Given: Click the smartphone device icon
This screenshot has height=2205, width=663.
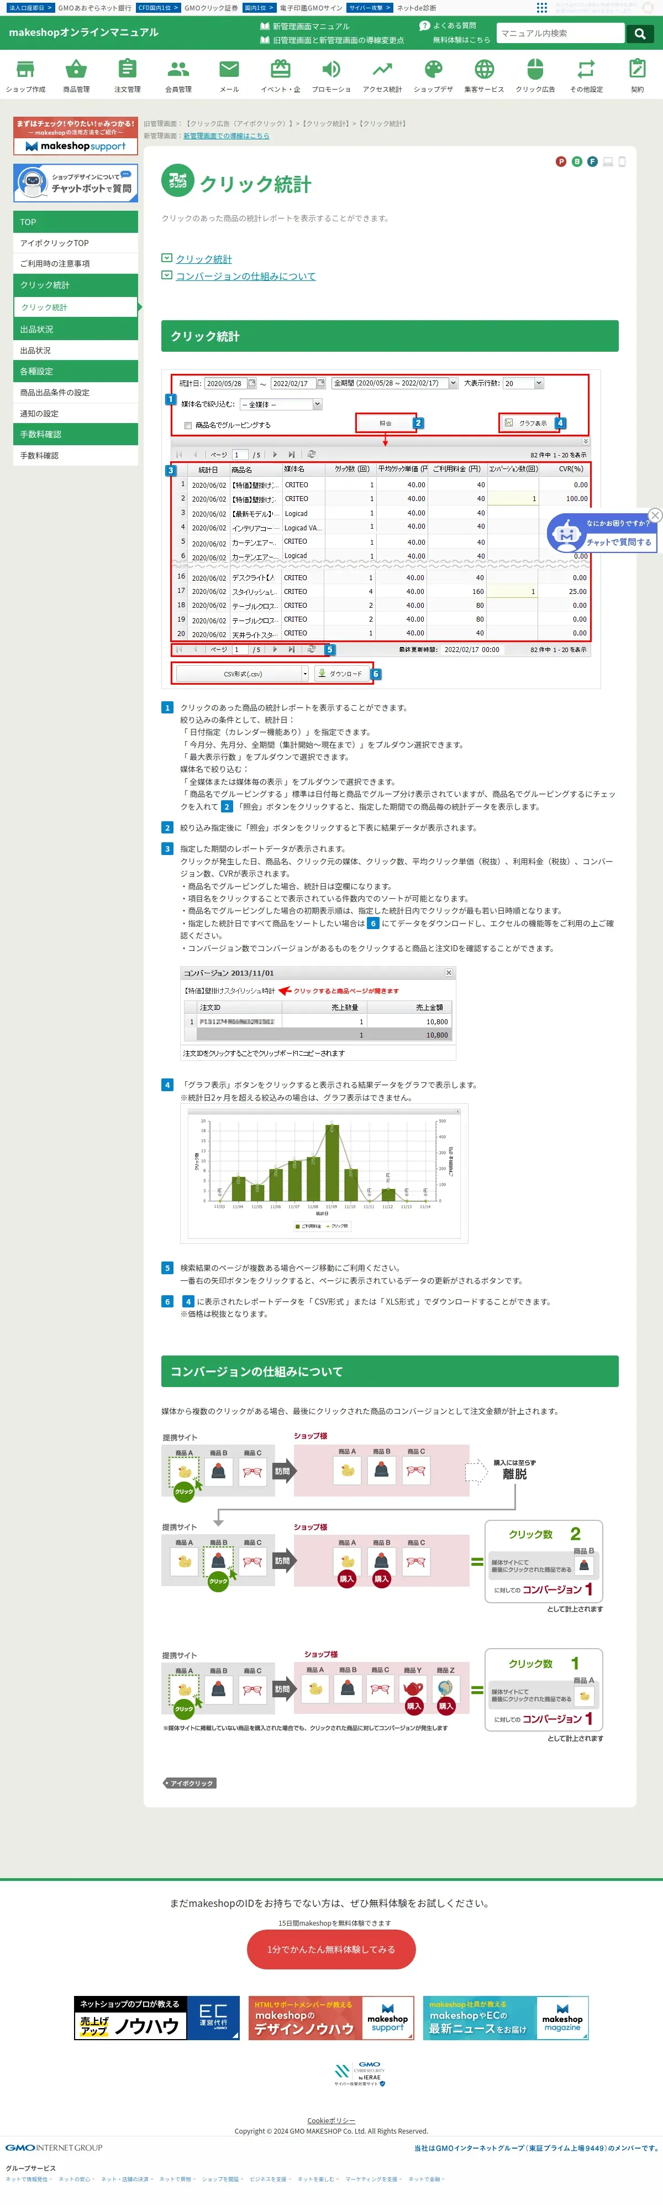Looking at the screenshot, I should tap(622, 161).
